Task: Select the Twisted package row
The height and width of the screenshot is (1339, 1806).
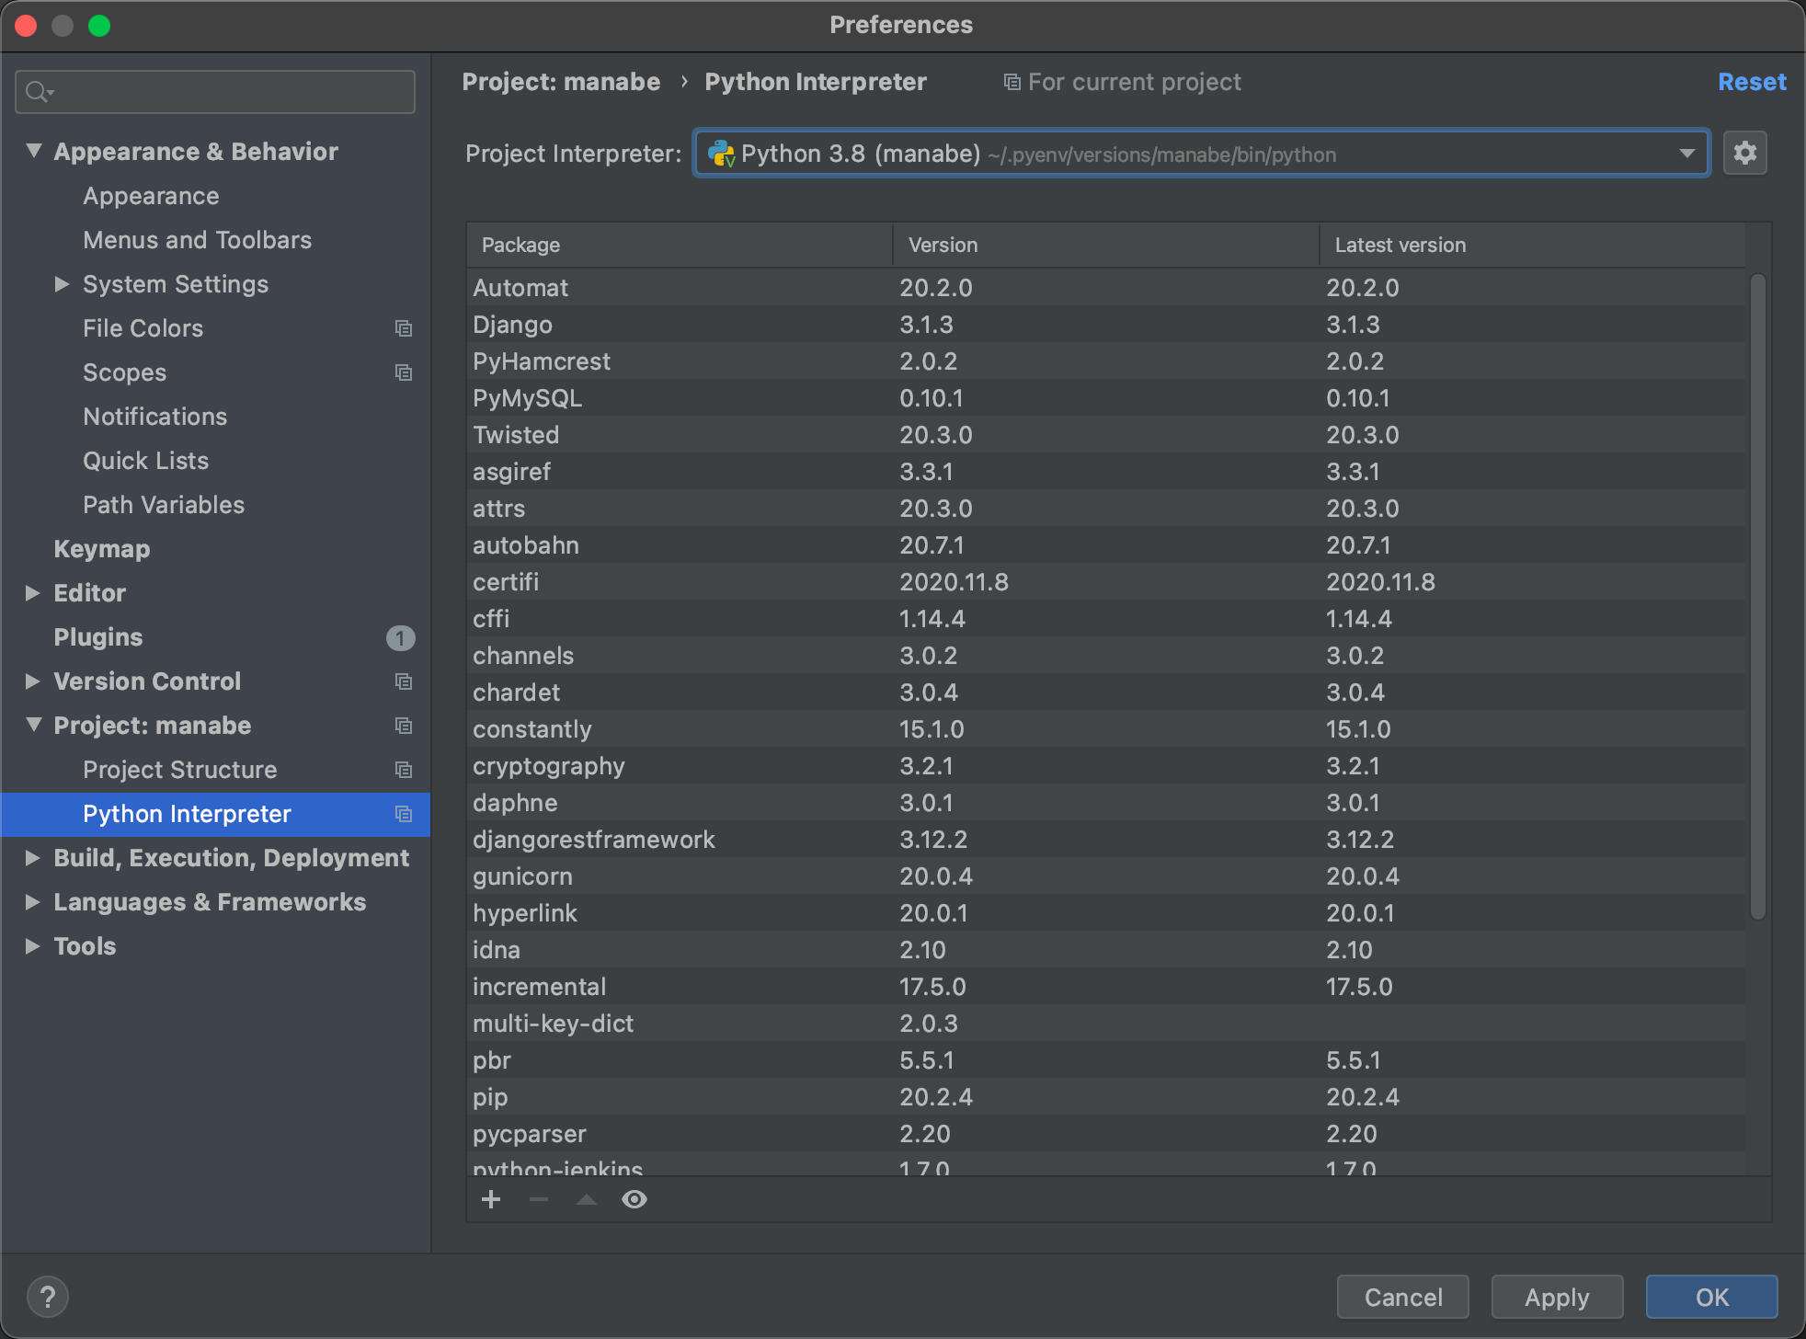Action: (1106, 435)
